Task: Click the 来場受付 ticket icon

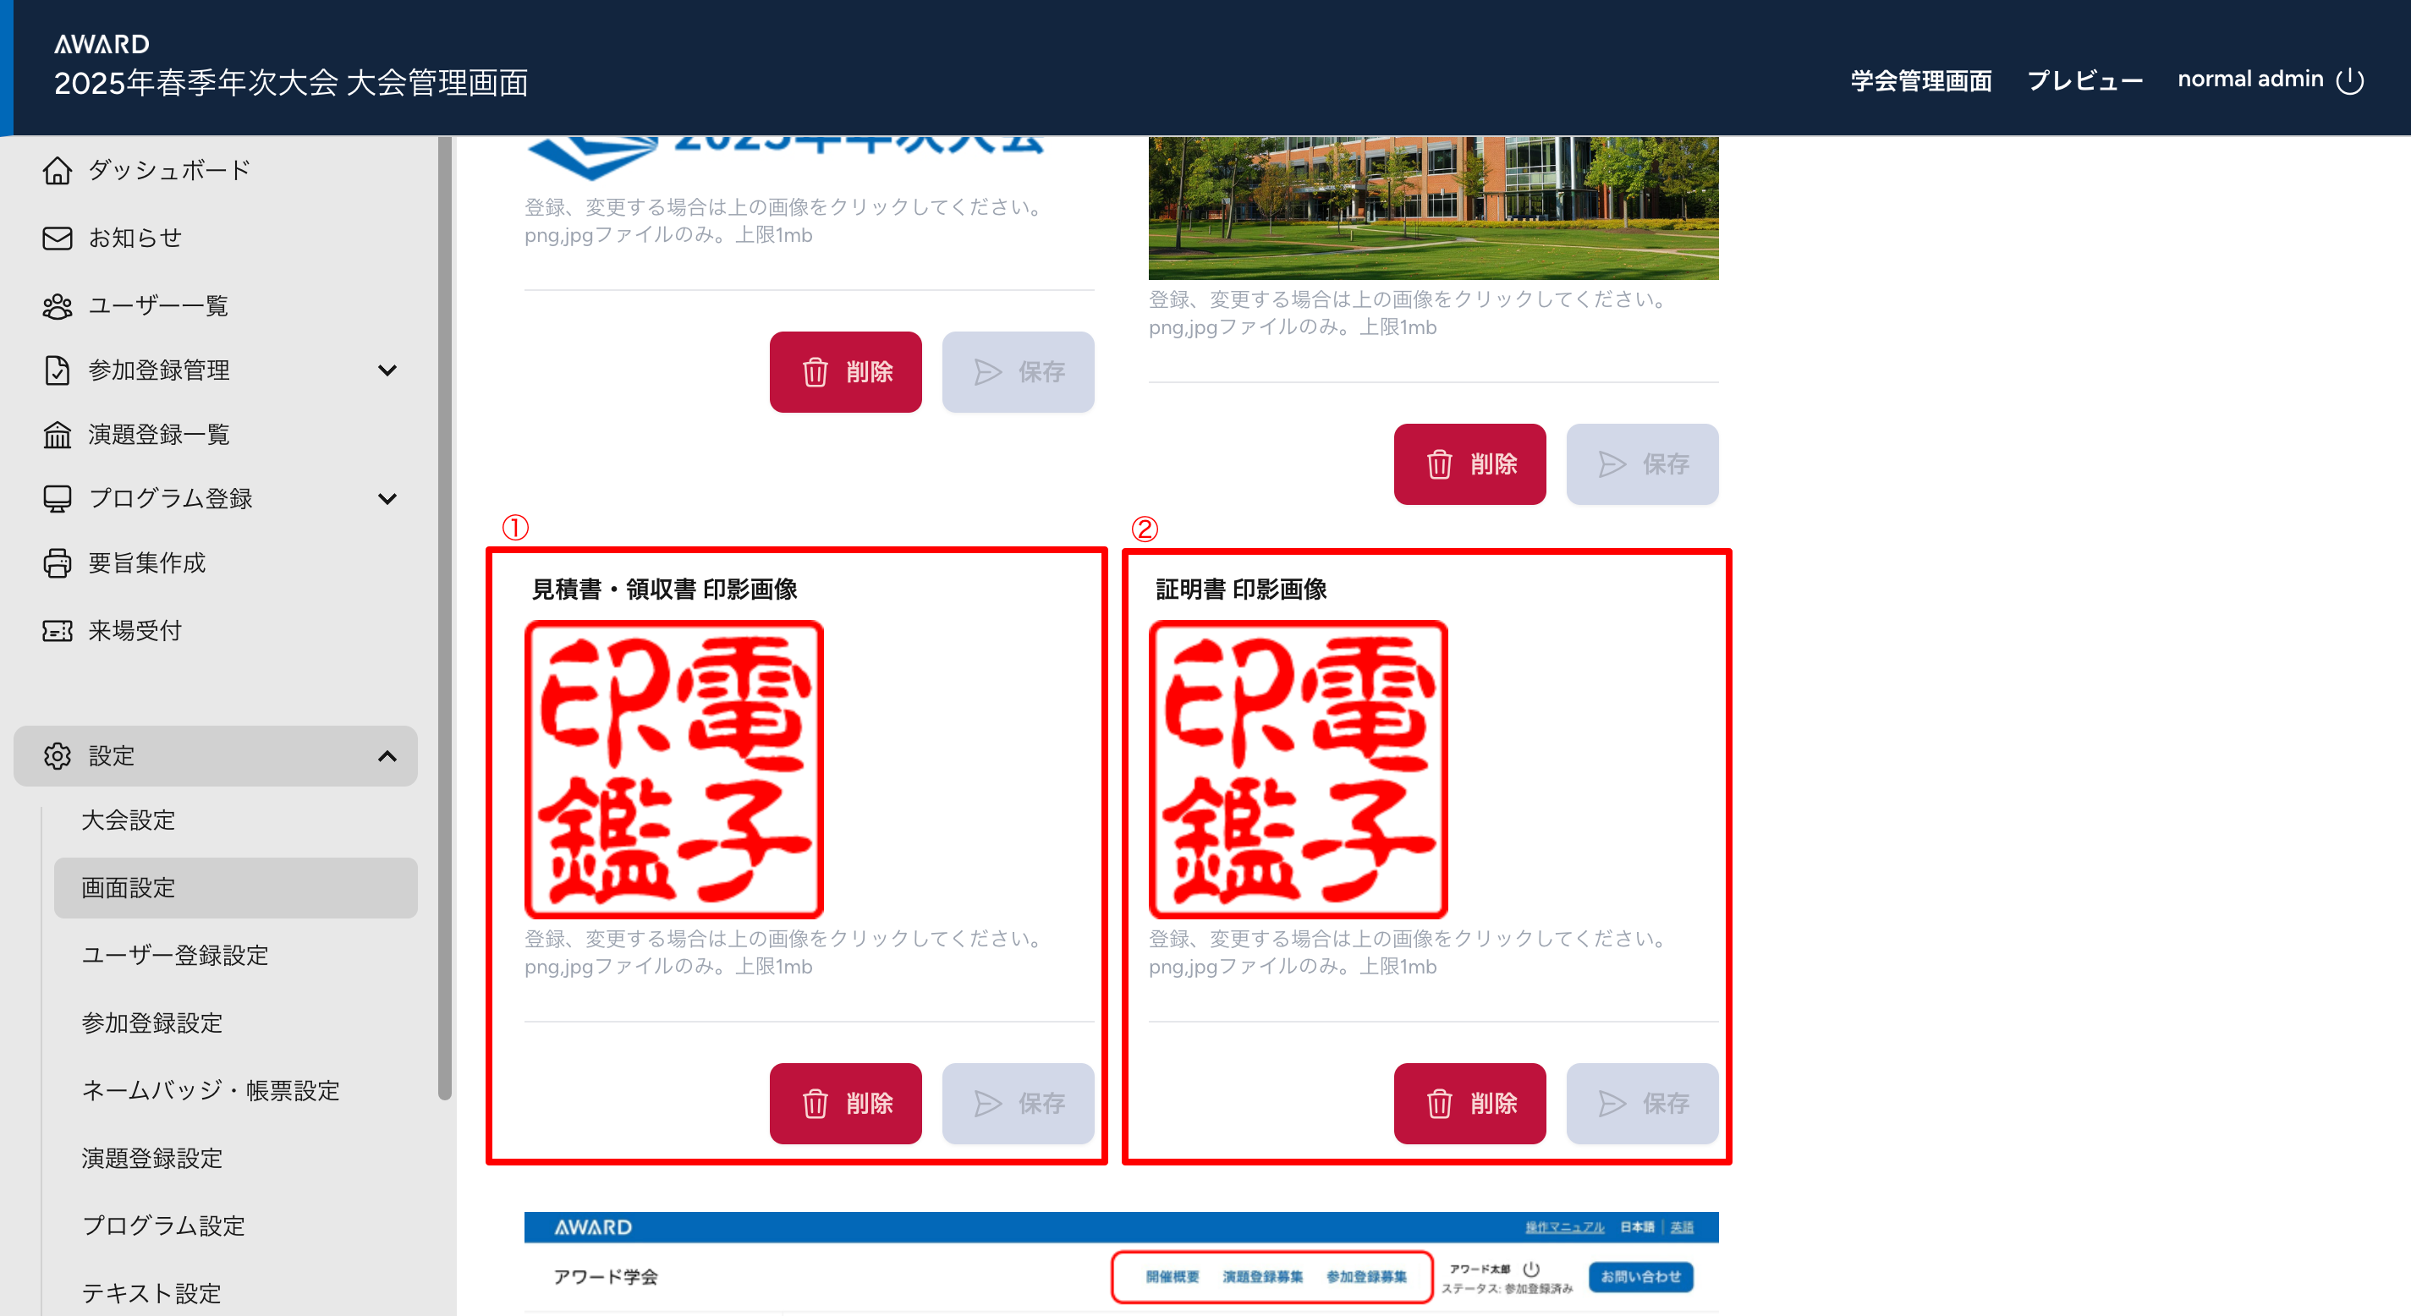Action: [x=57, y=631]
